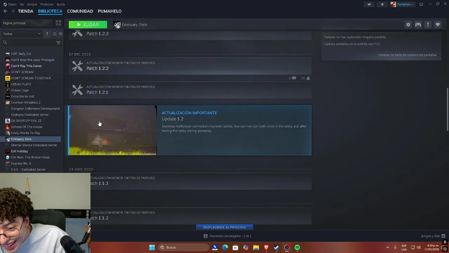
Task: Go forward with the right navigation arrow
Action: pos(13,11)
